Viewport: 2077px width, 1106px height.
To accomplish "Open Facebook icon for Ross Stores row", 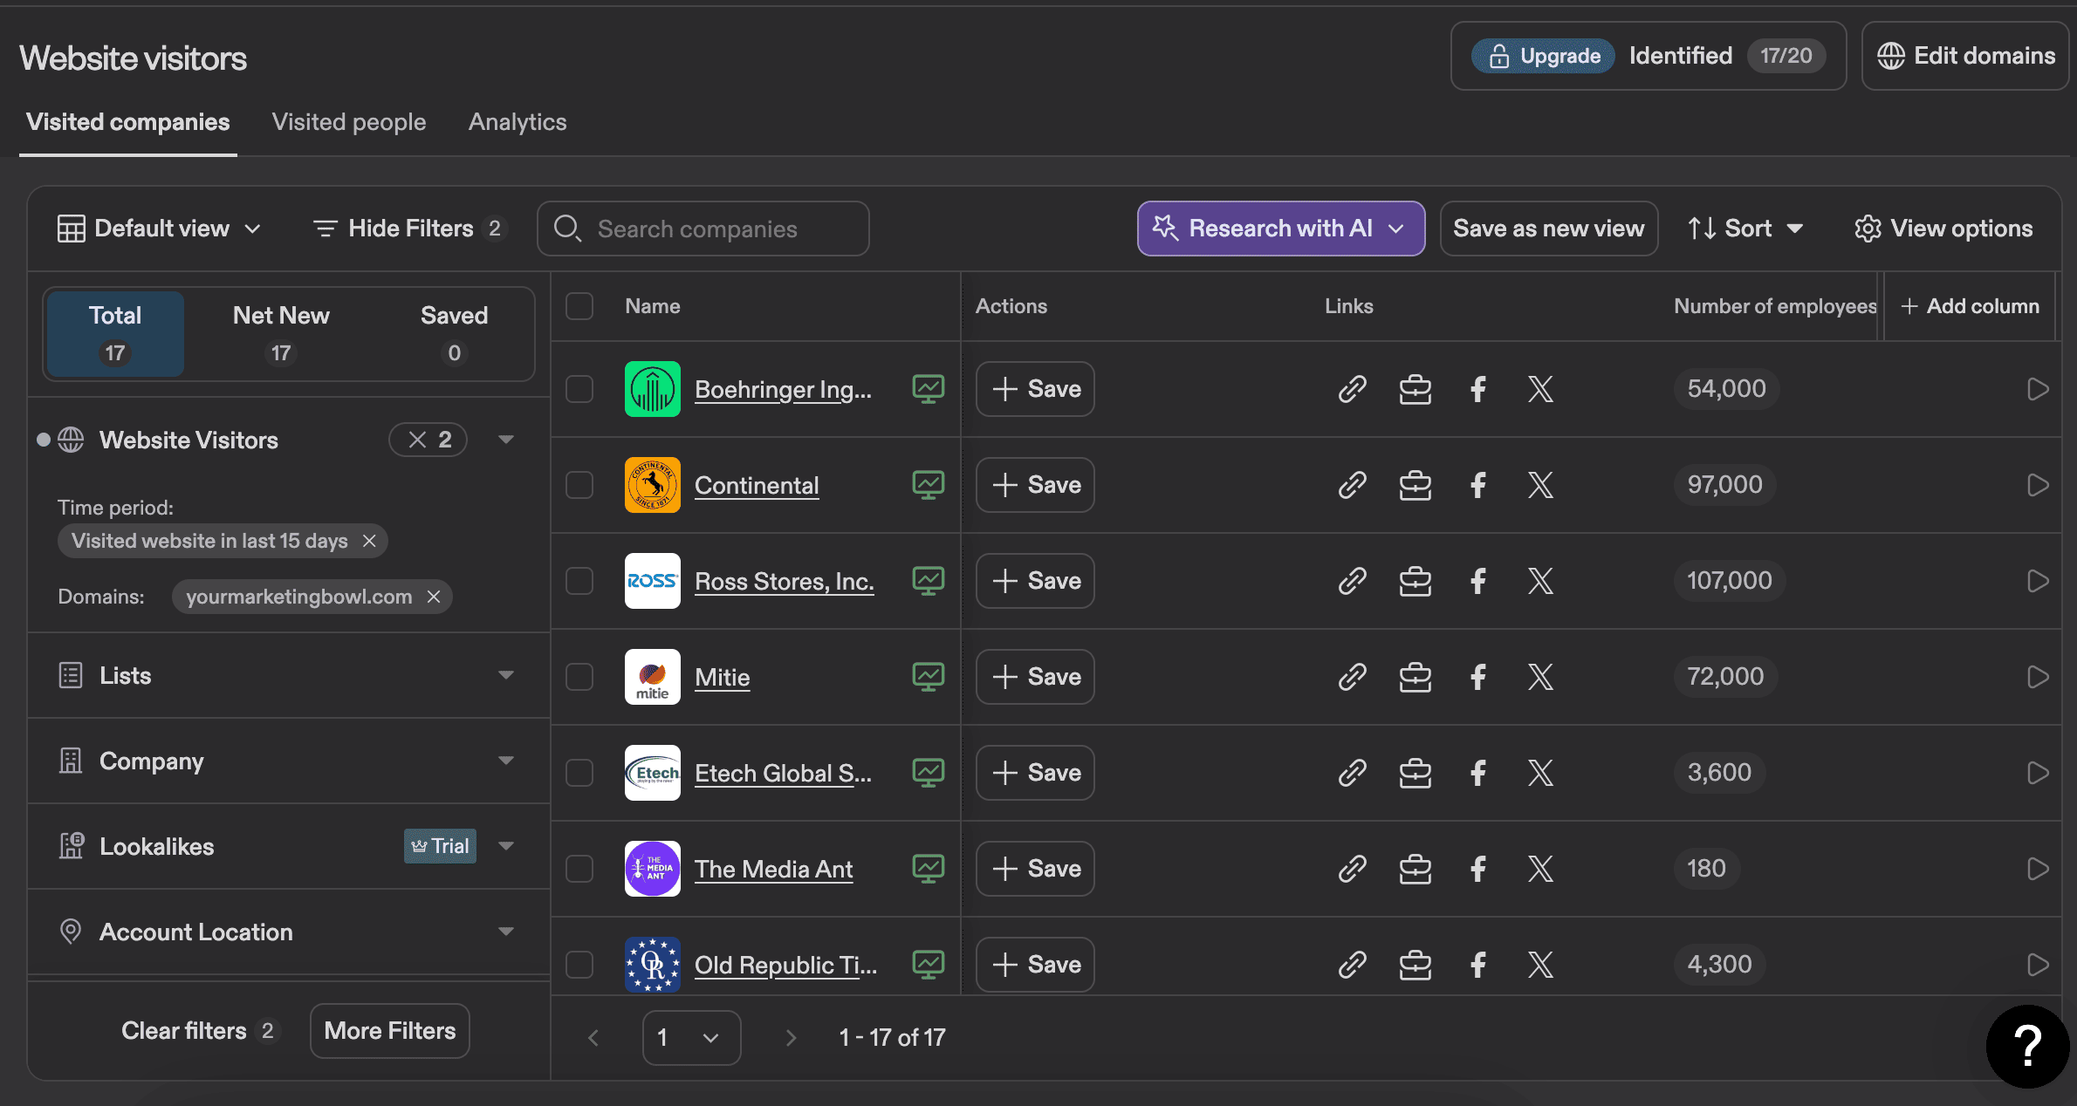I will [x=1477, y=581].
